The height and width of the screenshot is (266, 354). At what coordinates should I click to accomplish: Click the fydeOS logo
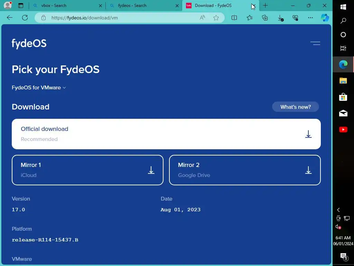pyautogui.click(x=29, y=43)
